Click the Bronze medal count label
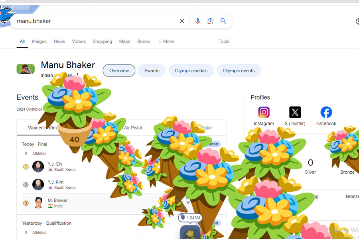 (347, 172)
